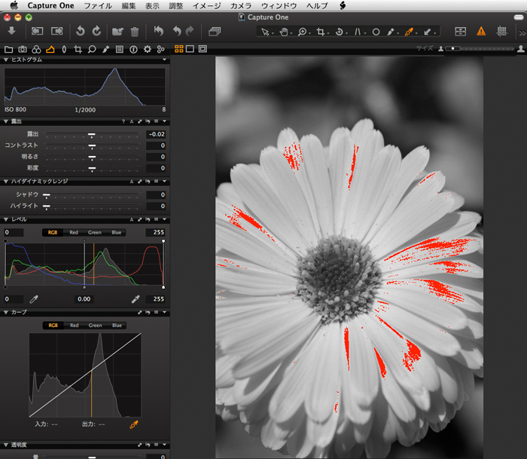Viewport: 527px width, 459px height.
Task: Click the shadow eyedropper in レベル
Action: [x=34, y=298]
